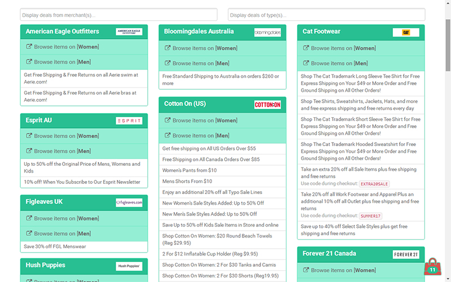Click external-link icon for Cat Footwear Men
This screenshot has width=451, height=282.
tap(306, 63)
